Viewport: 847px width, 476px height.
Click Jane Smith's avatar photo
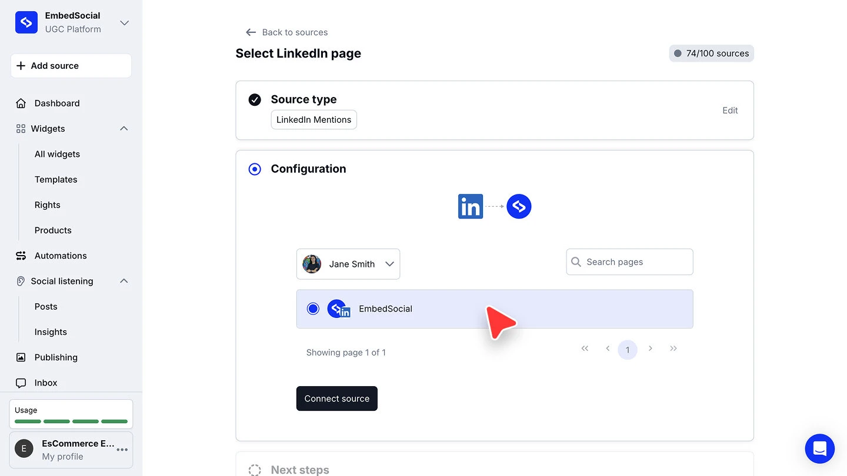coord(312,264)
